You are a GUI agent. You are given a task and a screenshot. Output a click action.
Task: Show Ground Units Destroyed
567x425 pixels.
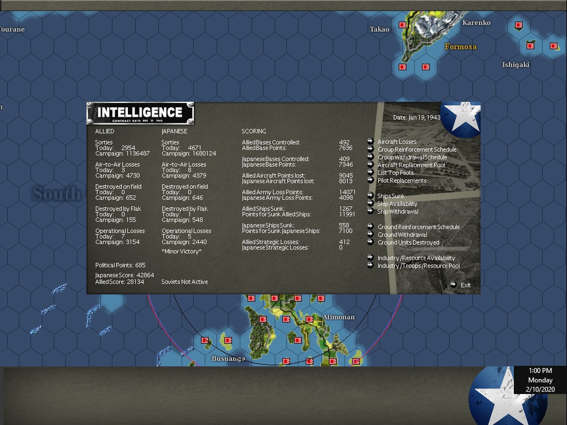(409, 242)
